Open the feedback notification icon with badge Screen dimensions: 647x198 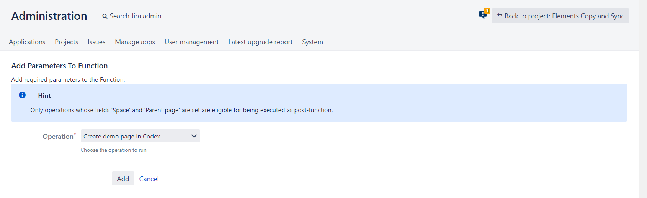pyautogui.click(x=483, y=15)
